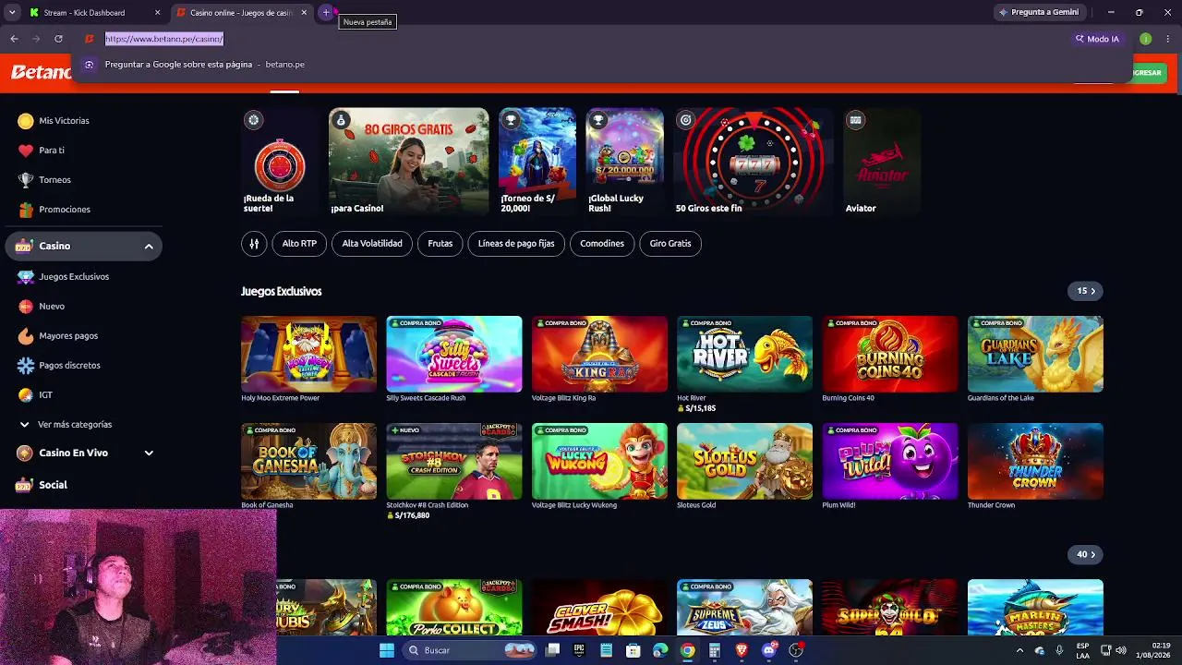This screenshot has width=1182, height=665.
Task: Apply the Frutas filter chip
Action: click(440, 244)
